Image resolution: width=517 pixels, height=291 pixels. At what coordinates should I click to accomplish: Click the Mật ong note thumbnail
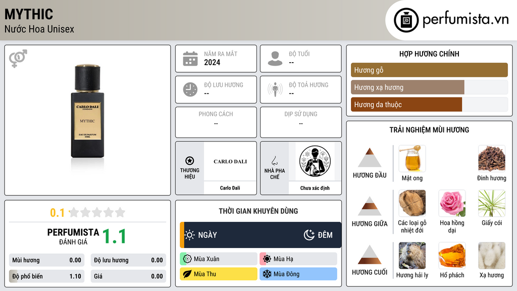(412, 159)
